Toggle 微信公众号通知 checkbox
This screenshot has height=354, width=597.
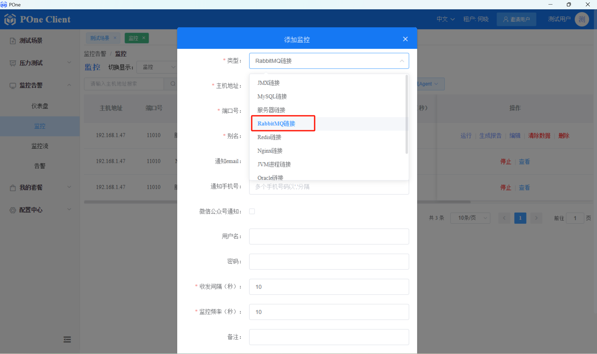(x=252, y=211)
